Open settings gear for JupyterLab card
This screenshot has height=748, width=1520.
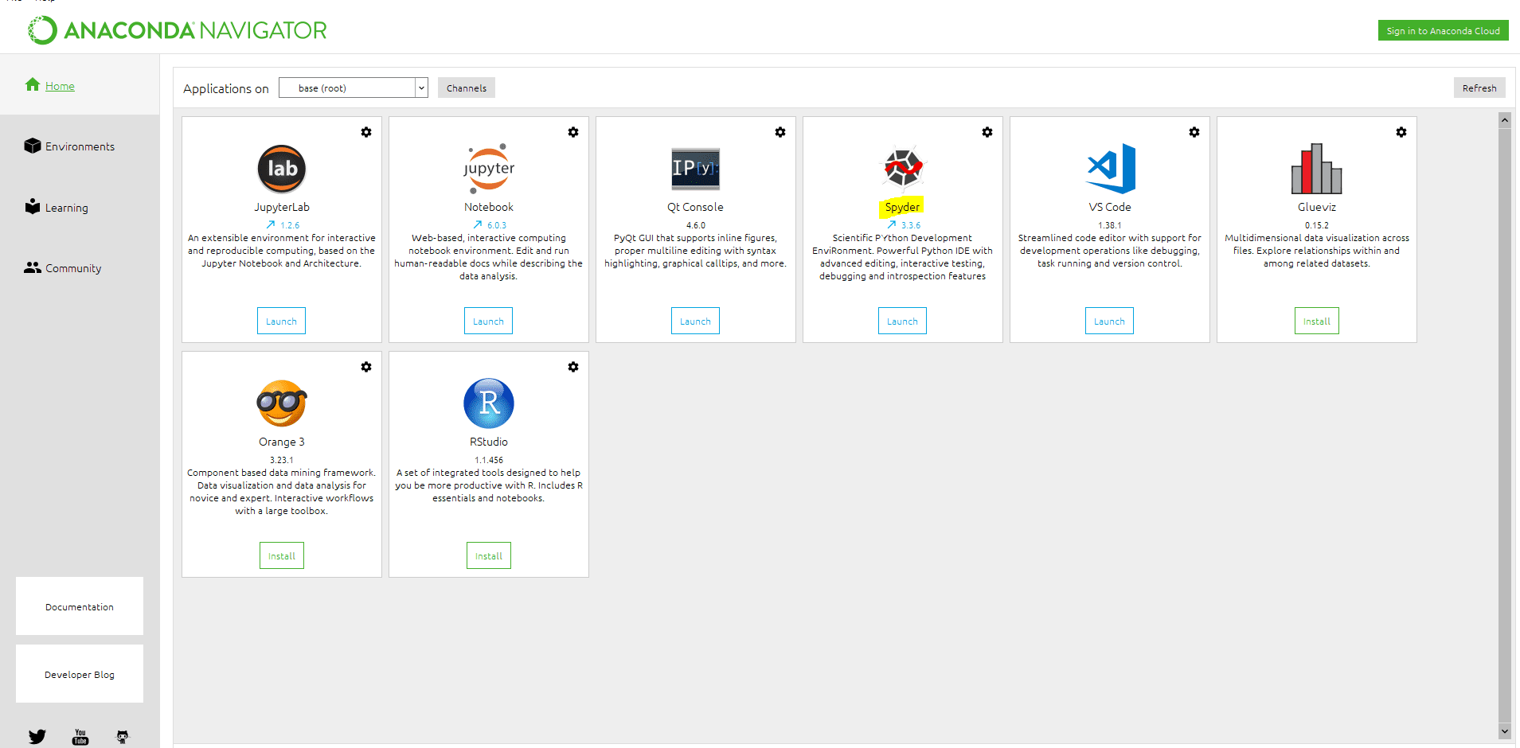(366, 132)
